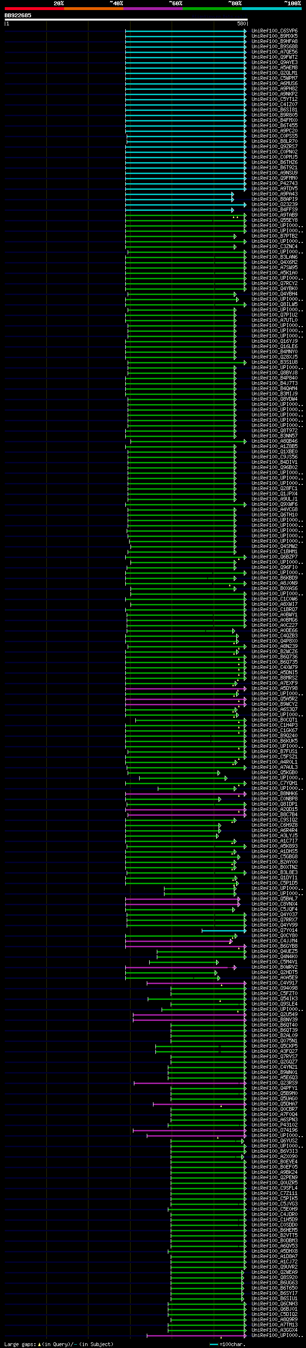306x1348 pixels.
Task: Click the UniRef100_A3LYJ5 label
Action: tap(274, 836)
